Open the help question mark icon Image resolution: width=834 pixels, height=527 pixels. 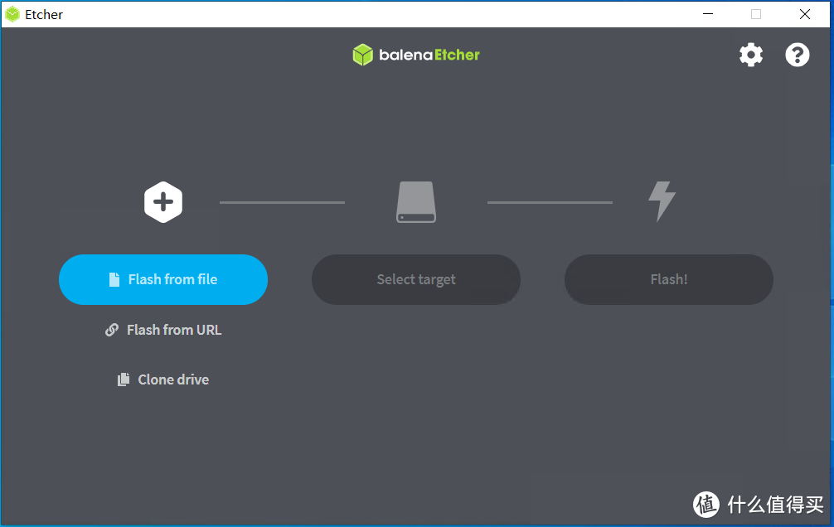pos(798,55)
